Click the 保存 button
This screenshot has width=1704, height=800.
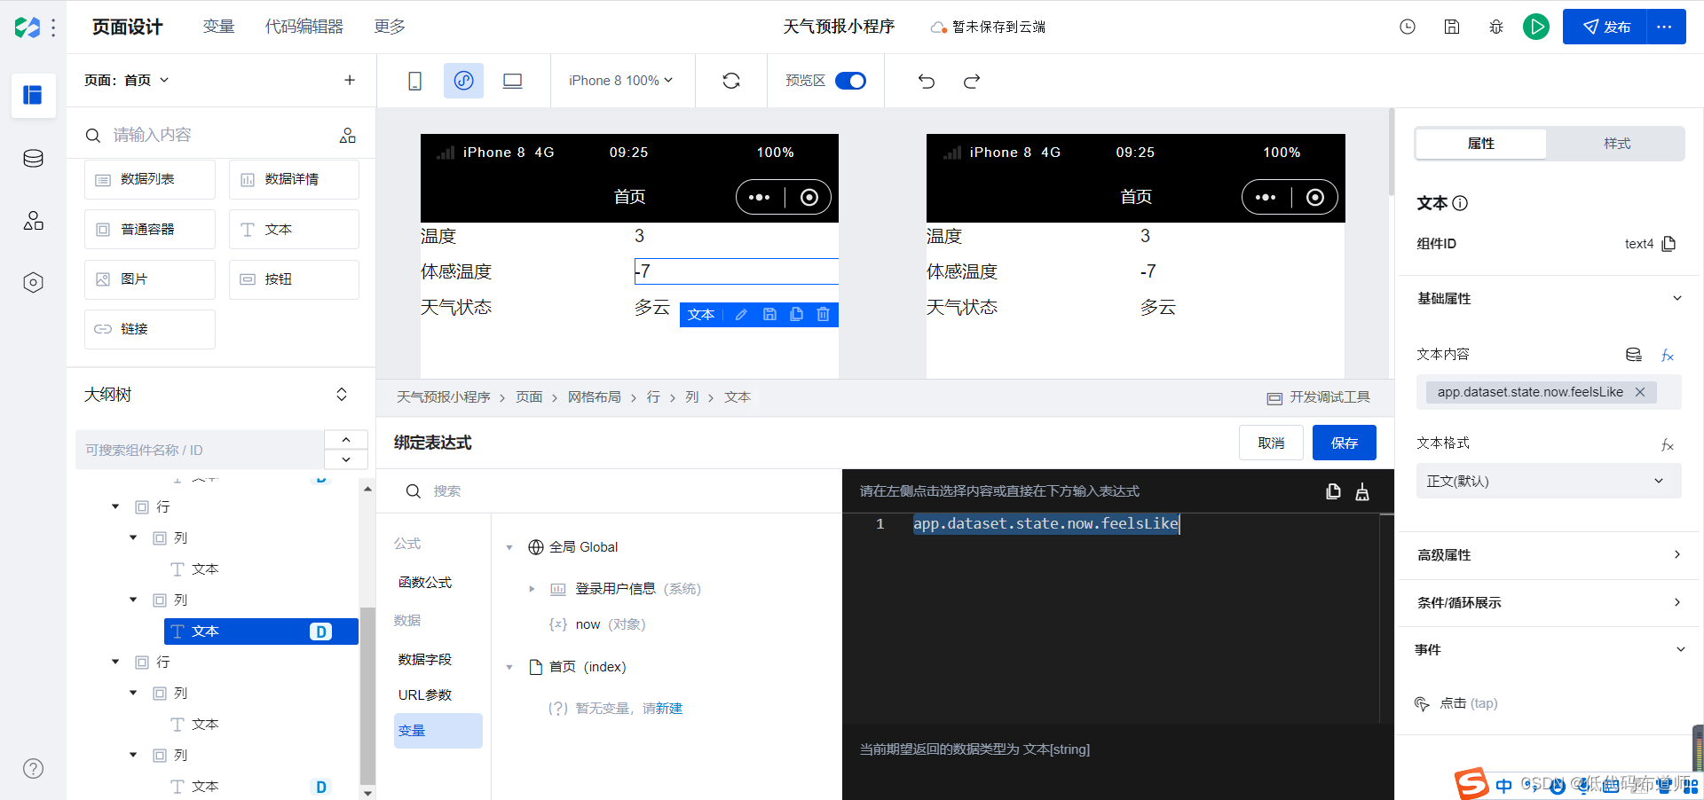click(1345, 443)
